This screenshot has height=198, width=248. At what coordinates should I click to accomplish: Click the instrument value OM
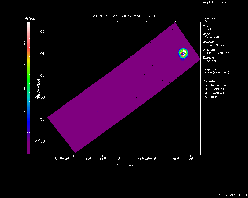[207, 22]
